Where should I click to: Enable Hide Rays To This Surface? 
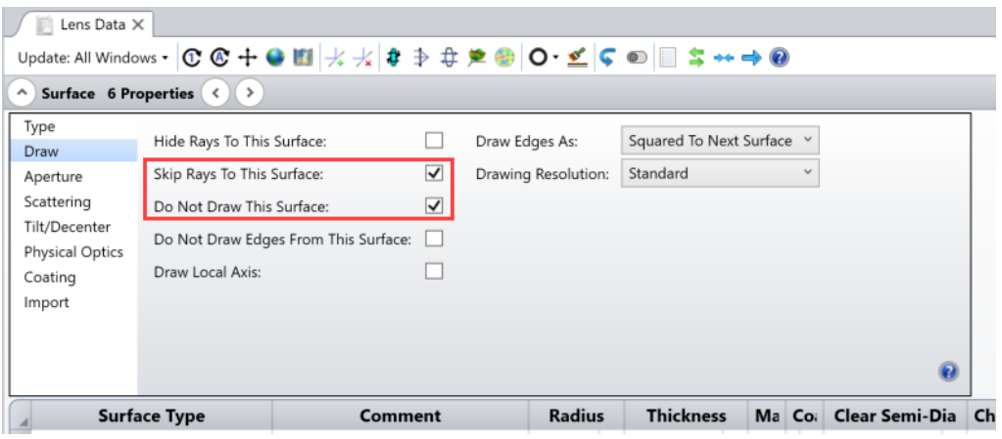(x=434, y=141)
